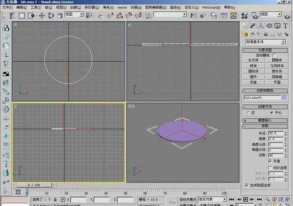Open the 文件 menu

point(7,7)
